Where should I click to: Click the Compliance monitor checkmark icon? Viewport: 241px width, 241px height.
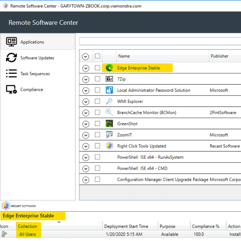point(11,89)
